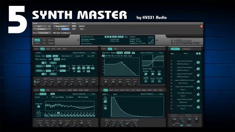Open Wavetable type dropdown in oscillator
Screen dimensions: 235x132
click(x=43, y=94)
